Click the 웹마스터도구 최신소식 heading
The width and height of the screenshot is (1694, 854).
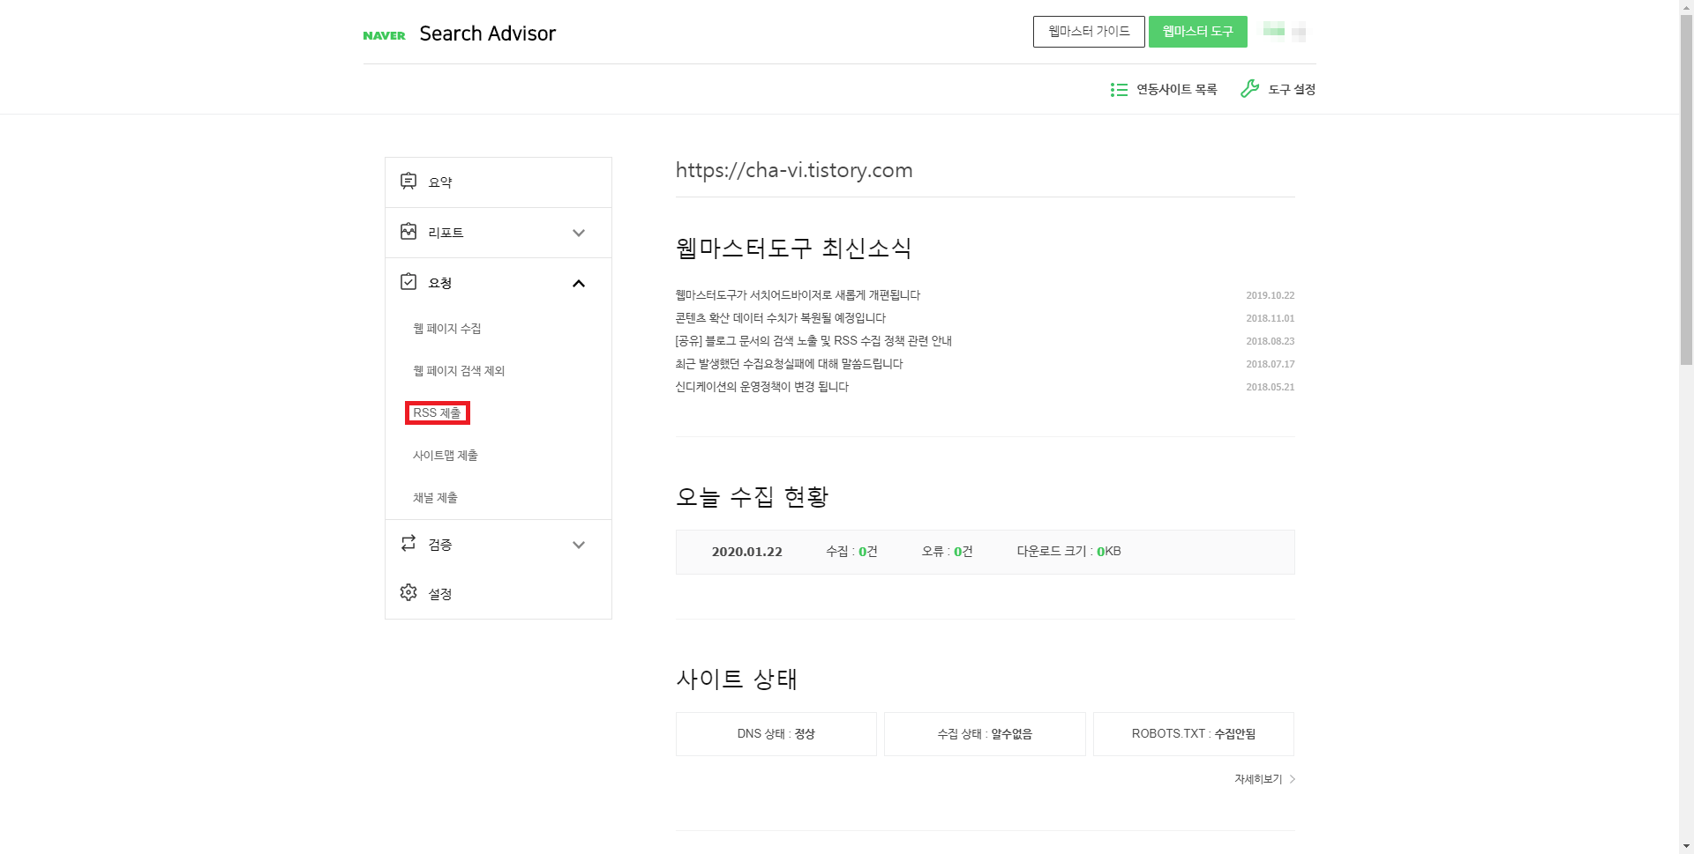[x=794, y=249]
